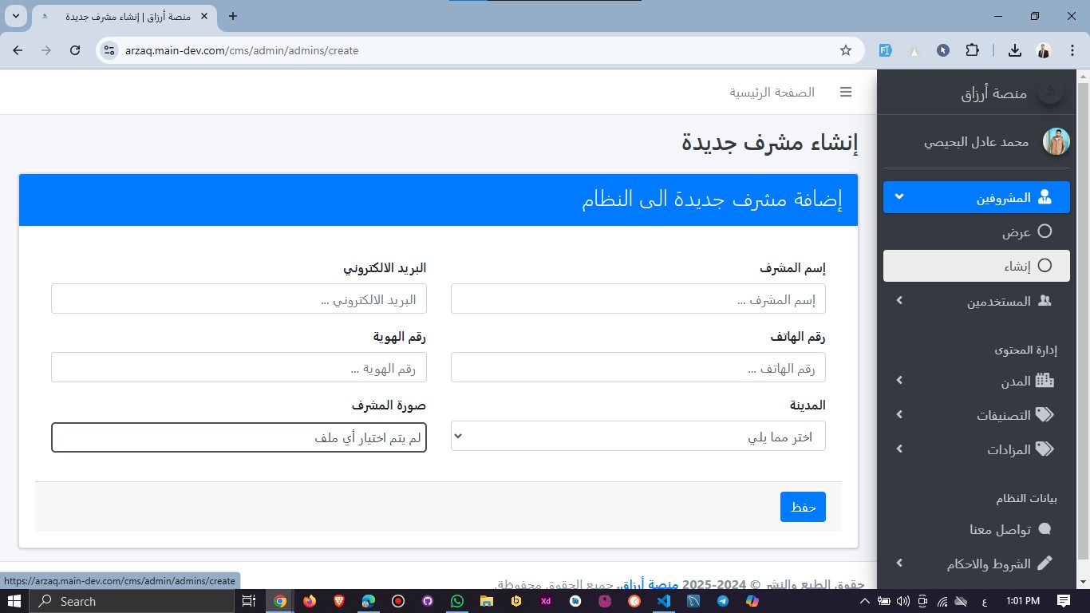This screenshot has height=613, width=1090.
Task: Expand the التصنيفات submenu chevron
Action: point(899,415)
